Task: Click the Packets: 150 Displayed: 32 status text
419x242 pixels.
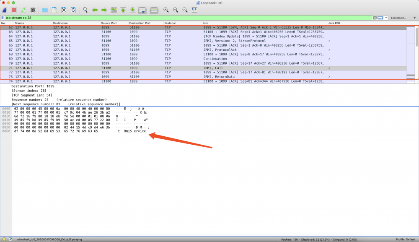Action: (319, 239)
